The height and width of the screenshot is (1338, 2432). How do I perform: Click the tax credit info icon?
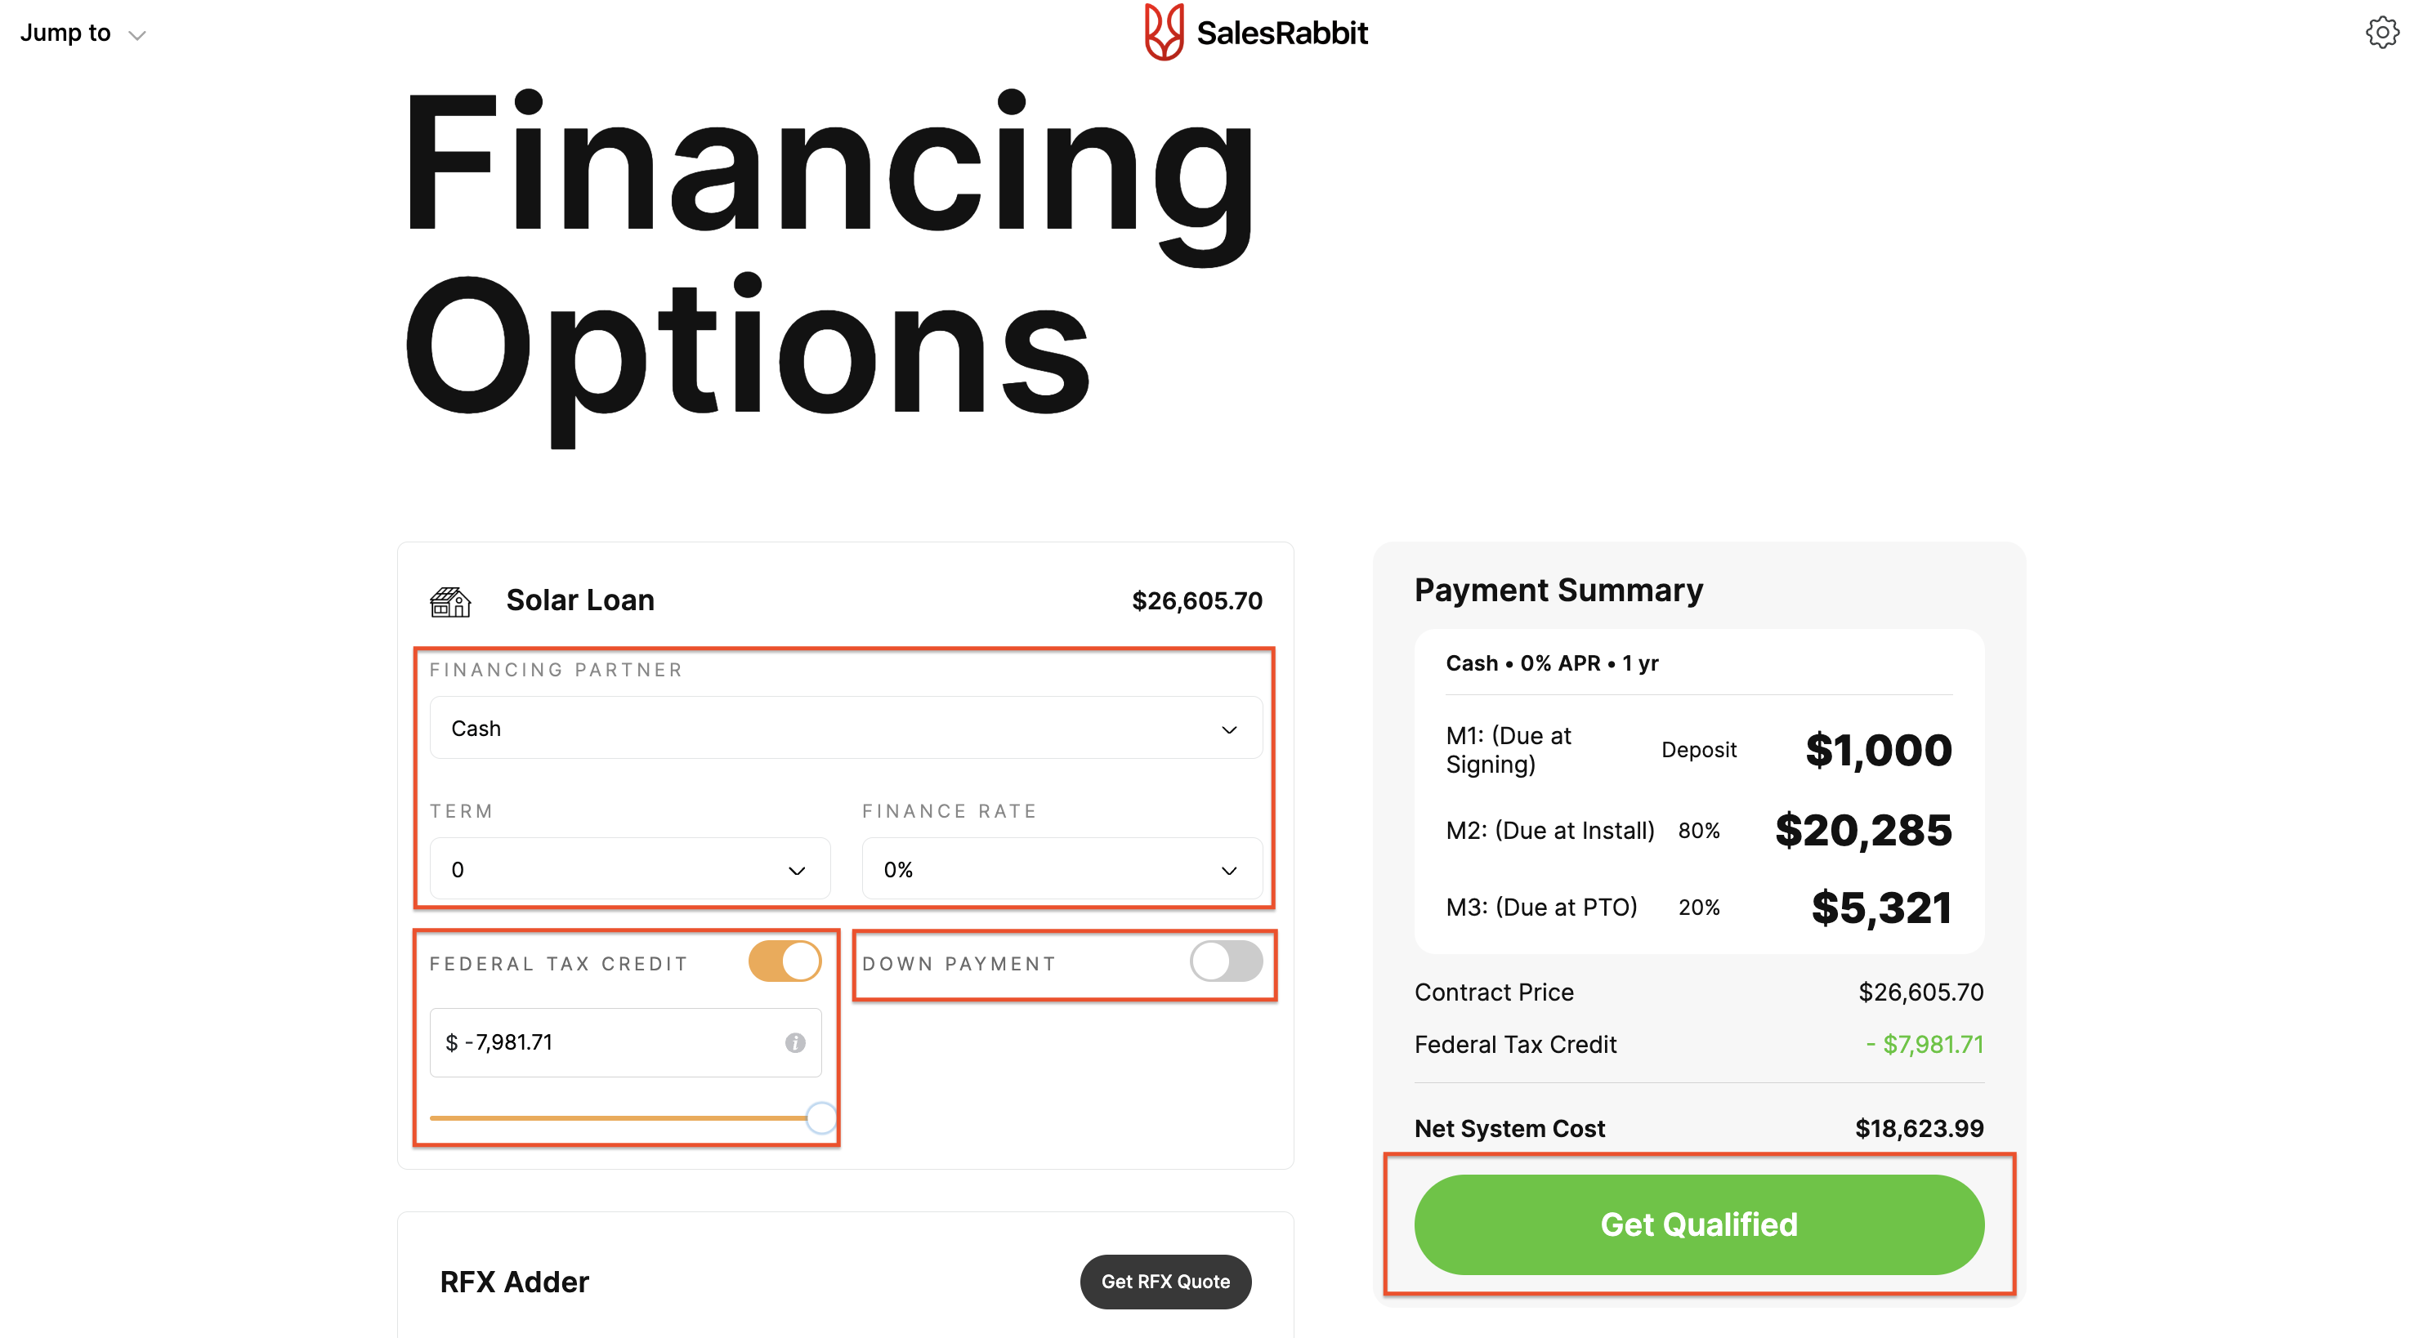[x=795, y=1042]
